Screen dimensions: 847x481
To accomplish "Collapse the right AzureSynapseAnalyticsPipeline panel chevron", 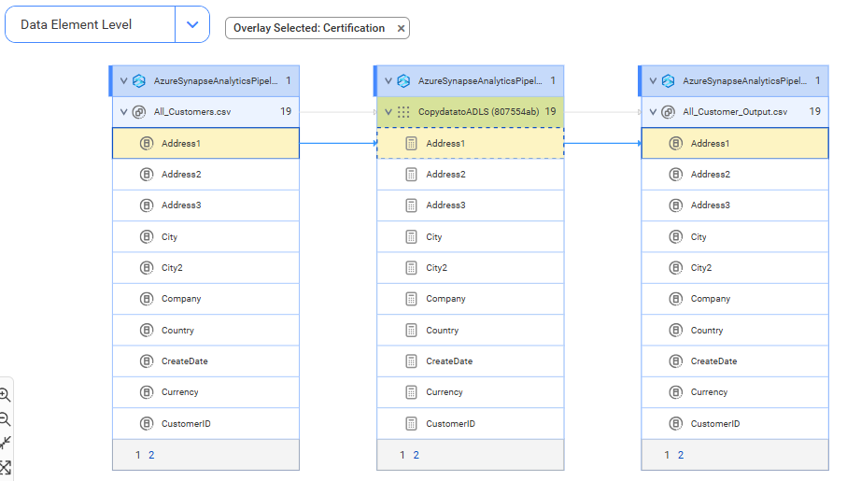I will [x=653, y=81].
